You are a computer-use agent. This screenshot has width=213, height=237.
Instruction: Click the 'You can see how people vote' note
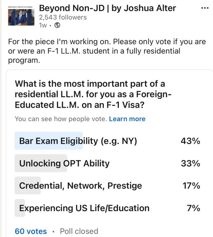click(61, 119)
